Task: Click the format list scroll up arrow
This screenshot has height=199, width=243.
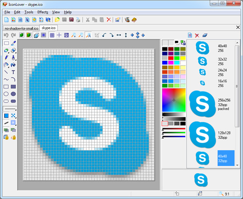Action: click(237, 43)
